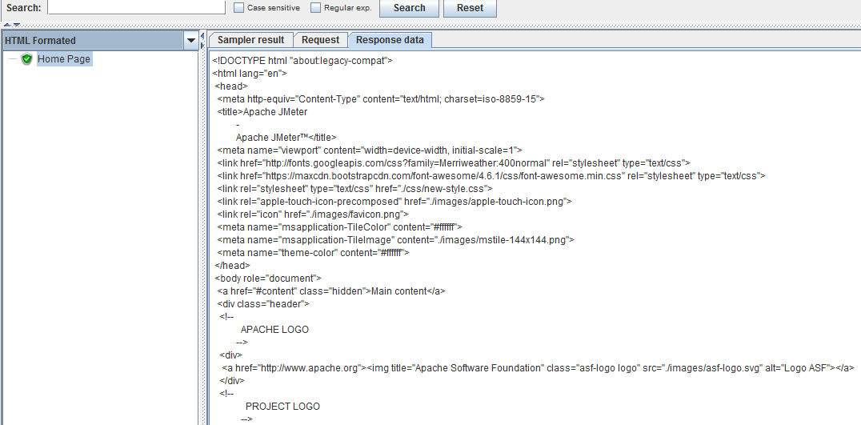Click the right arrow on the vertical divider

pyautogui.click(x=202, y=46)
